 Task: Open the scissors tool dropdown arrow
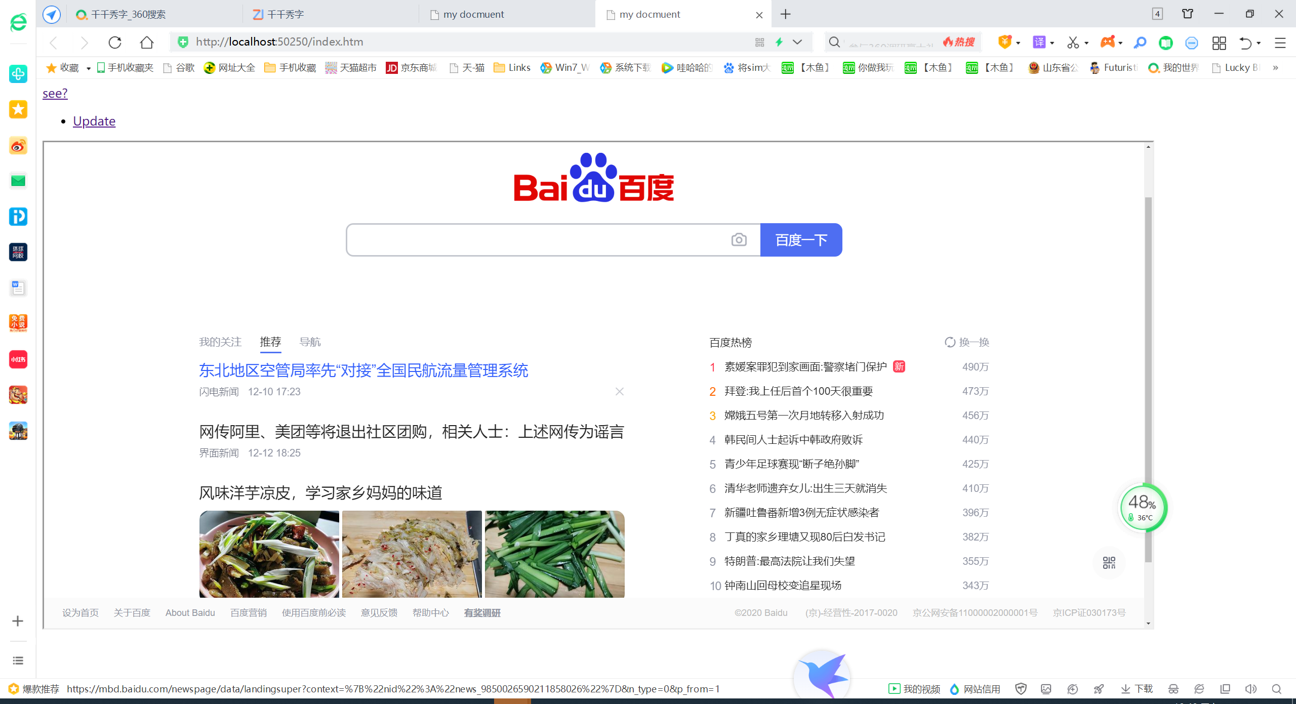(x=1086, y=43)
